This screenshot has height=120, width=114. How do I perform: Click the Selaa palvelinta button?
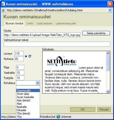click(x=96, y=33)
